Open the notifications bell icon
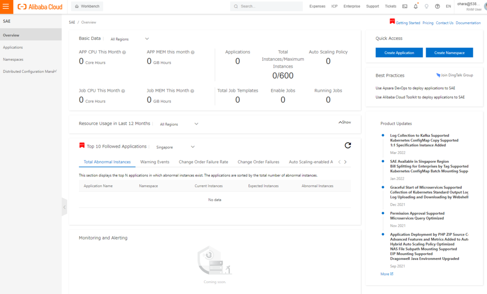487x294 pixels. [x=415, y=6]
